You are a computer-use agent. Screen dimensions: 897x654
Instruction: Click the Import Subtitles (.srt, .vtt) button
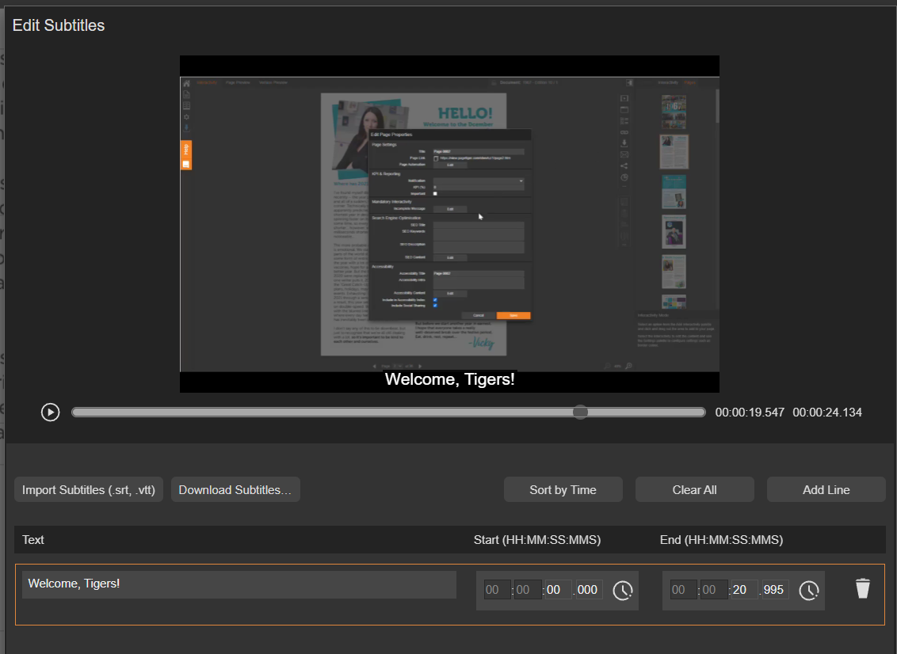(x=89, y=490)
